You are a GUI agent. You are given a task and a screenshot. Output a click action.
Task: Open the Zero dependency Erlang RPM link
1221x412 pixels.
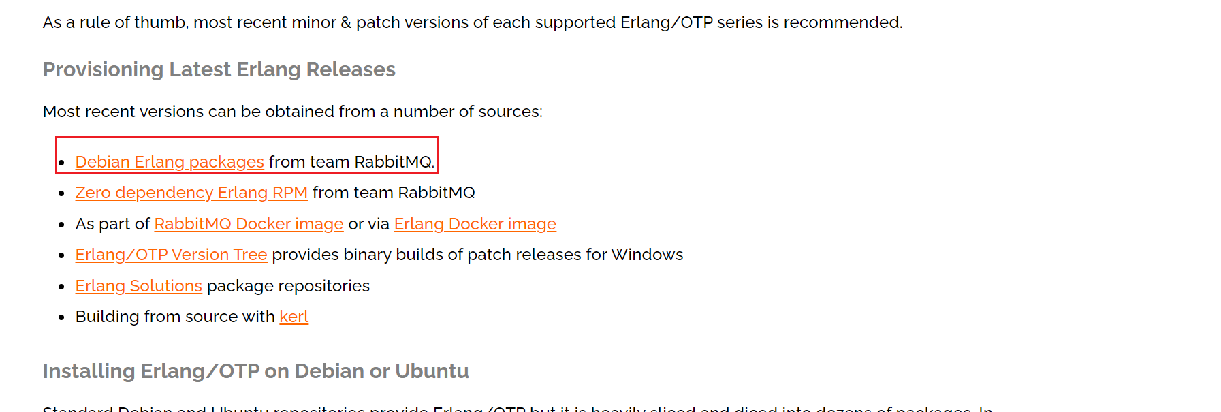coord(191,193)
